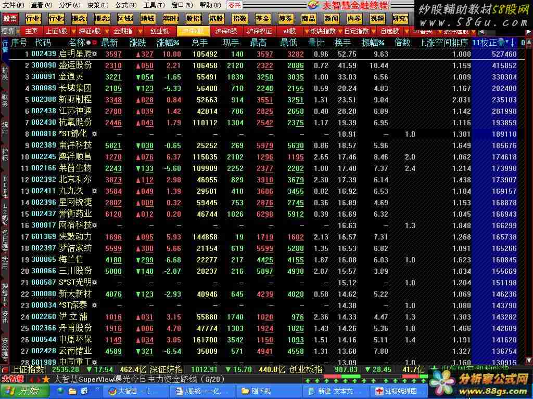Open the folder icon in quick launch
The image size is (533, 399).
click(72, 391)
